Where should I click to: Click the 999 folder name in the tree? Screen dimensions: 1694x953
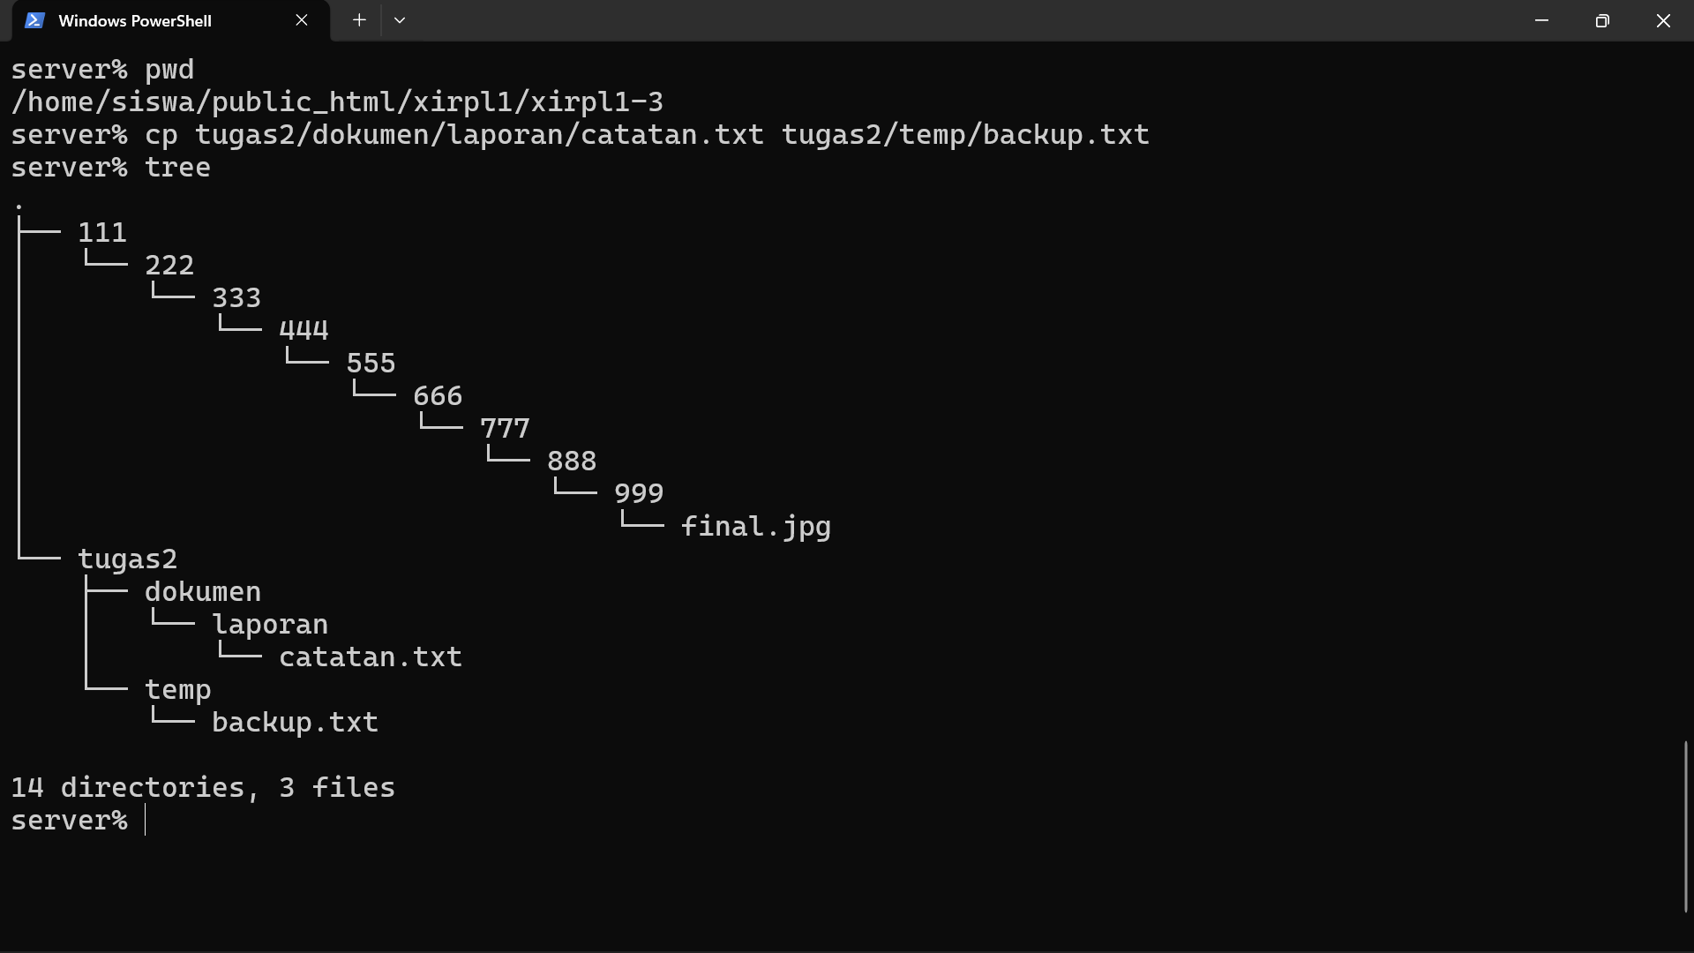pos(639,493)
